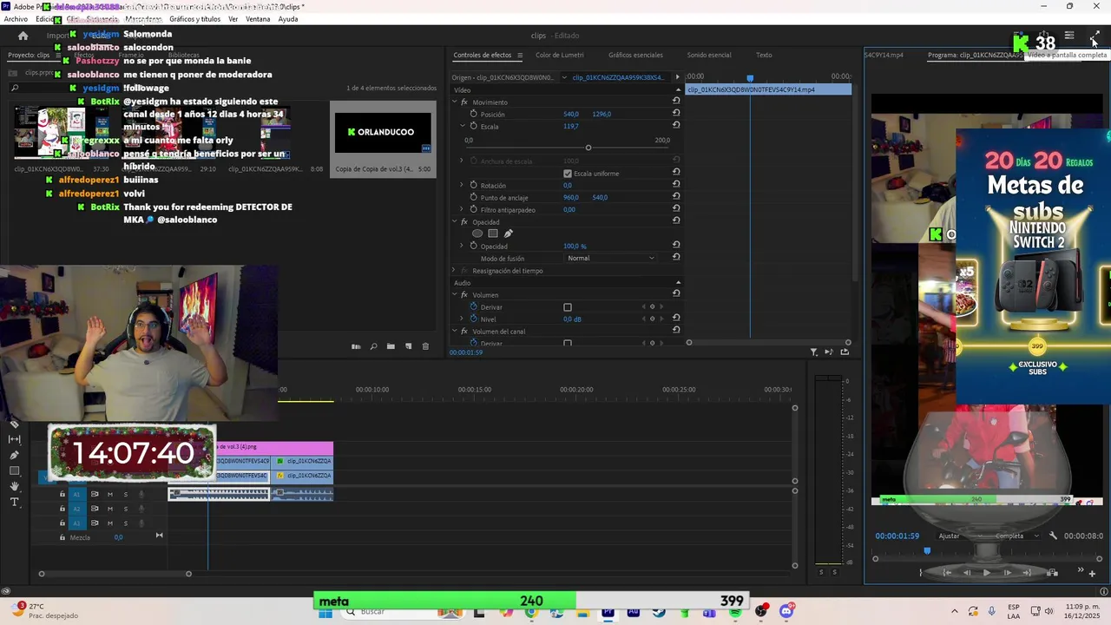The image size is (1111, 625).
Task: Toggle the Opacidad fx effect on or off
Action: pos(464,222)
